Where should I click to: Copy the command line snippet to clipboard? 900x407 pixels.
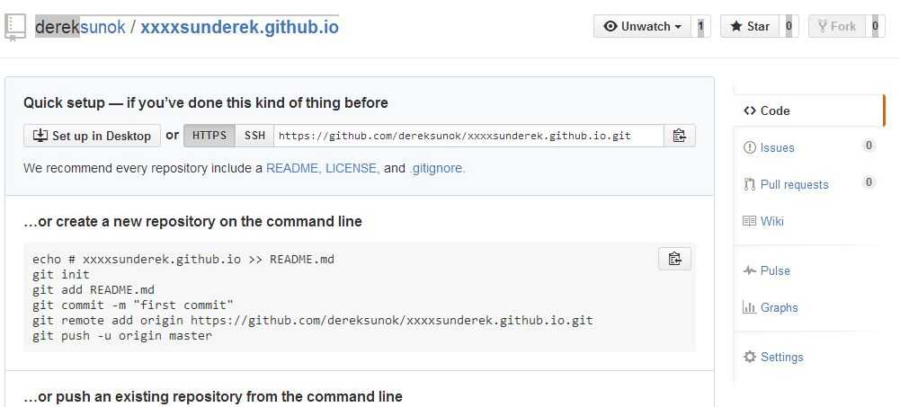[x=675, y=259]
